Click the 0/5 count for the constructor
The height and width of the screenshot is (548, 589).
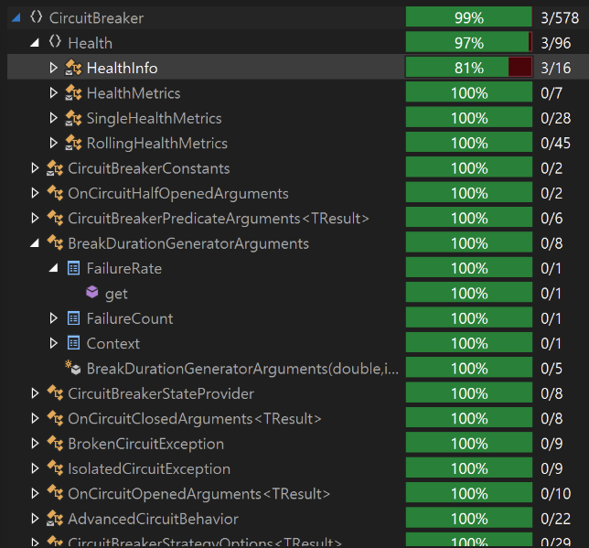tap(552, 369)
